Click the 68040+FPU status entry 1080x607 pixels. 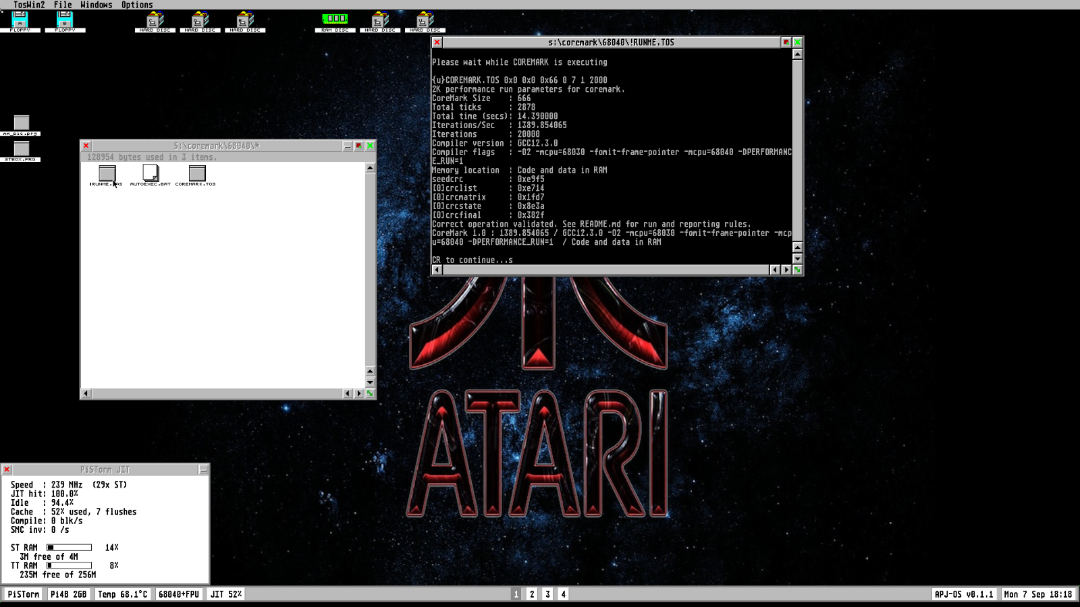[x=179, y=594]
